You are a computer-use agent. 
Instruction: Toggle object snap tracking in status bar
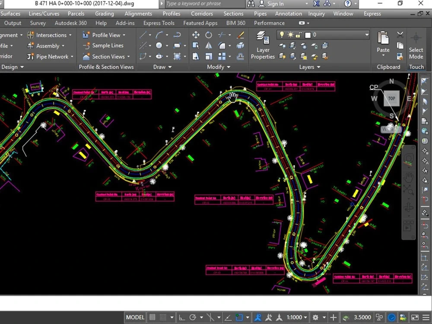[x=228, y=318]
